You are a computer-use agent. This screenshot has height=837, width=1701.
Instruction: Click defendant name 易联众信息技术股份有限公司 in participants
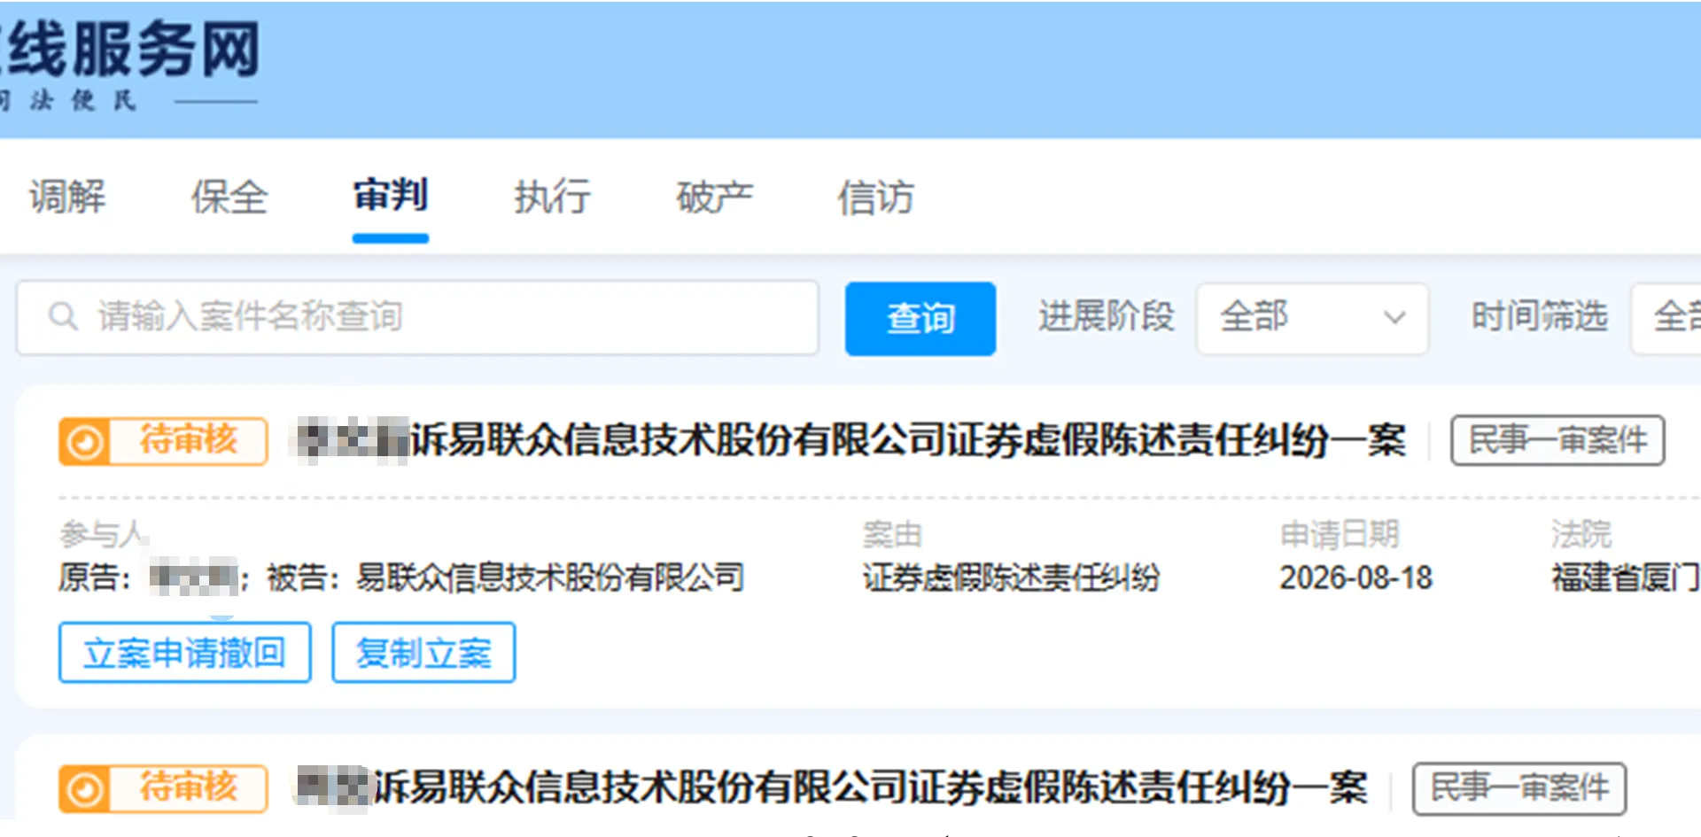tap(550, 578)
